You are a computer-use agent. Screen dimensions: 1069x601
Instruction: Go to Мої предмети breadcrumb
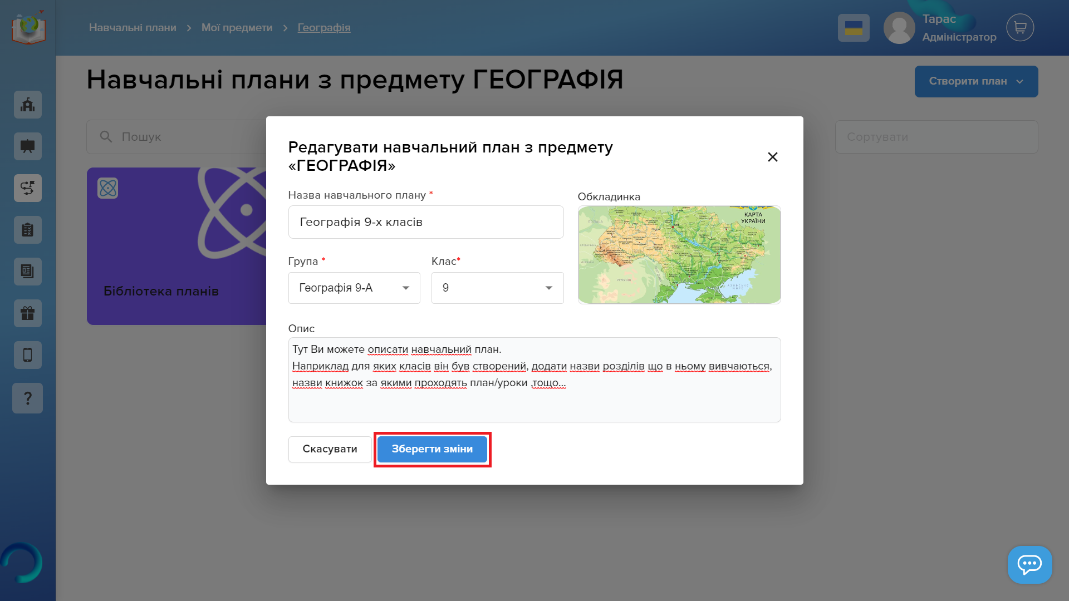(x=237, y=28)
